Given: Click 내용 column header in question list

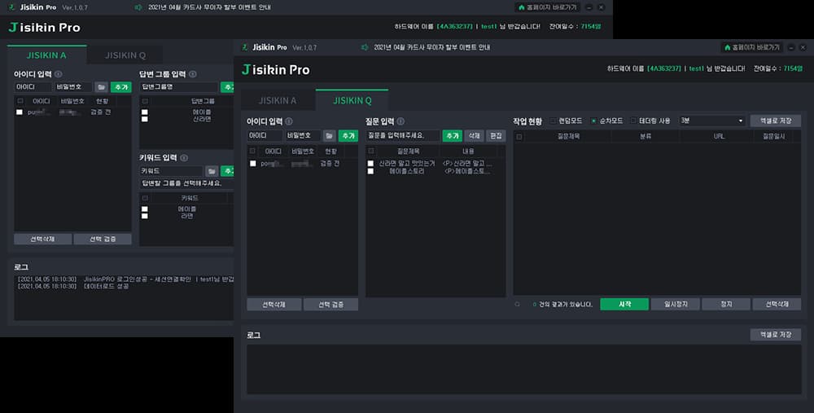Looking at the screenshot, I should [x=468, y=152].
